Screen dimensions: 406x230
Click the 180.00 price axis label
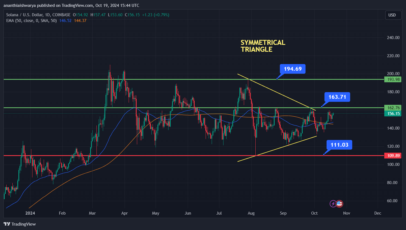tap(393, 92)
